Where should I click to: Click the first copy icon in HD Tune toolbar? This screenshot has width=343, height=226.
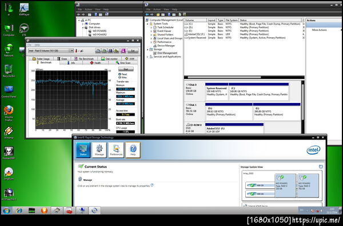pos(98,51)
